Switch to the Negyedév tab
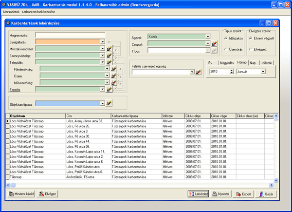This screenshot has width=292, height=212. 227,63
